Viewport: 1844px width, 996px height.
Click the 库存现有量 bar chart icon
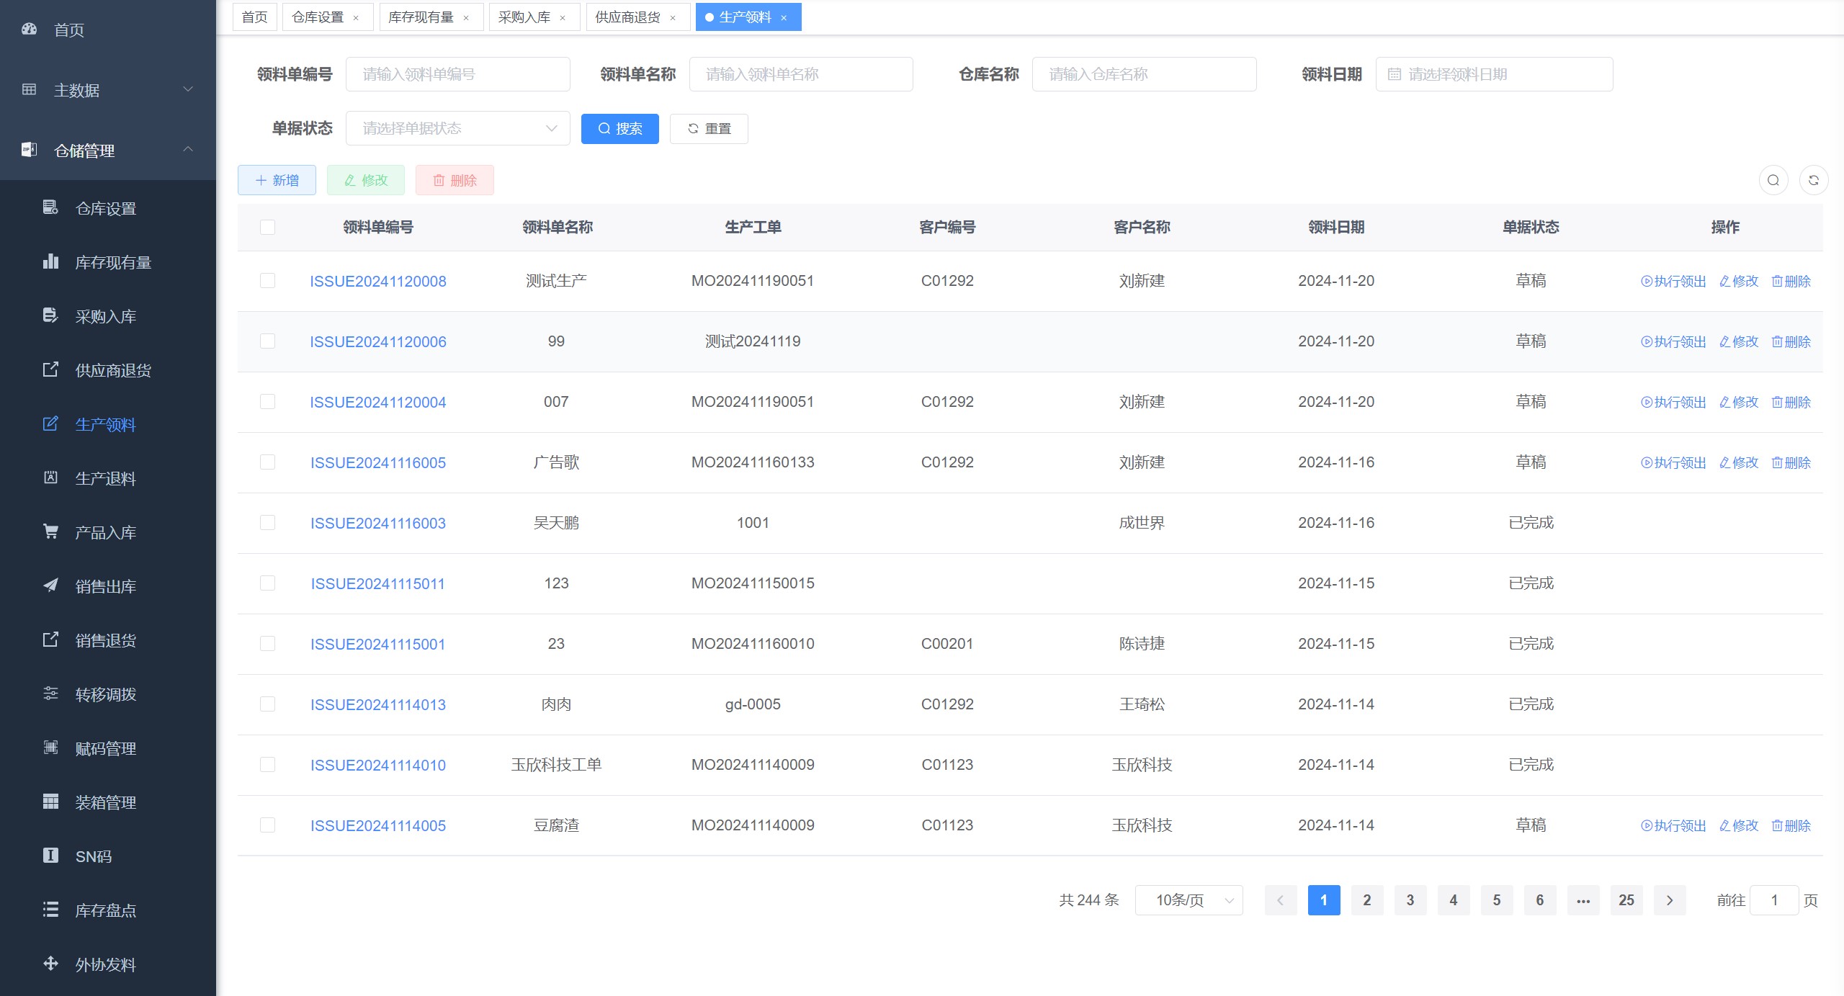pos(50,261)
